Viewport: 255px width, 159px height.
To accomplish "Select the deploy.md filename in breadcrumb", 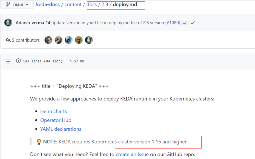I will [x=125, y=4].
